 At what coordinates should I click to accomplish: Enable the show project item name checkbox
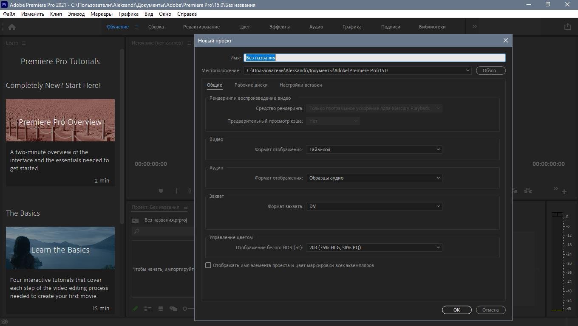[208, 265]
